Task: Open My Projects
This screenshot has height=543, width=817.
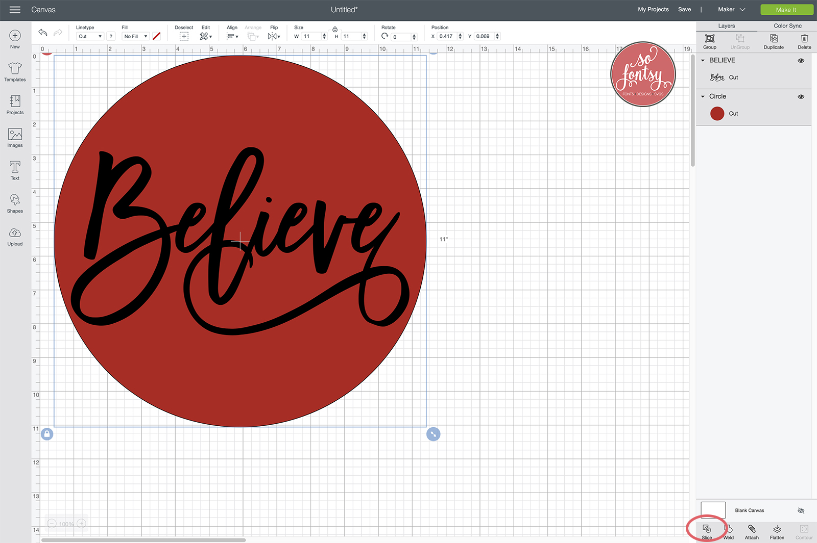Action: [653, 10]
